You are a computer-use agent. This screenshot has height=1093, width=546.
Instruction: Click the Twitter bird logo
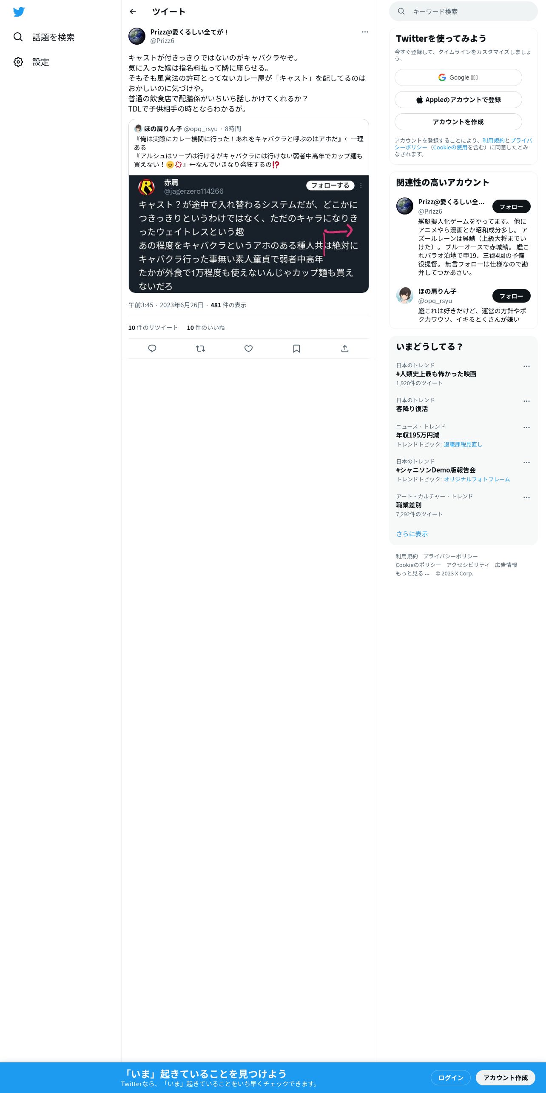point(19,12)
